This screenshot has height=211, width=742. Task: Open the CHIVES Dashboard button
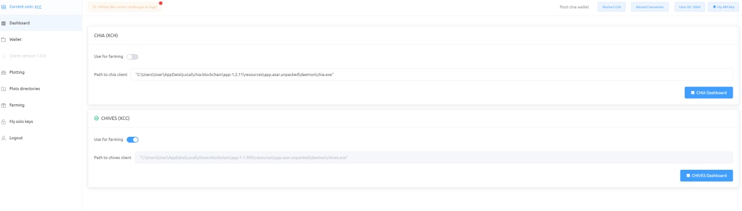(706, 176)
